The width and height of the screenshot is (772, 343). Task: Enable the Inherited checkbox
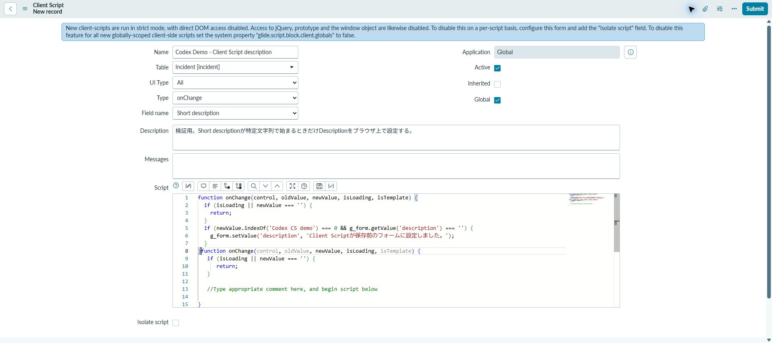point(497,84)
